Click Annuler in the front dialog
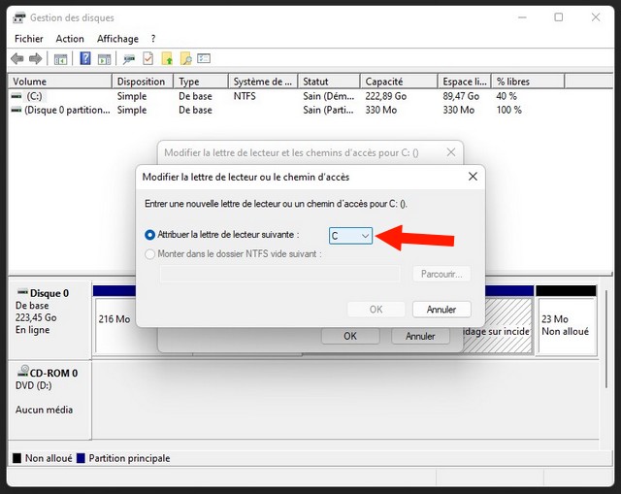Screen dimensions: 621x494 click(x=441, y=310)
